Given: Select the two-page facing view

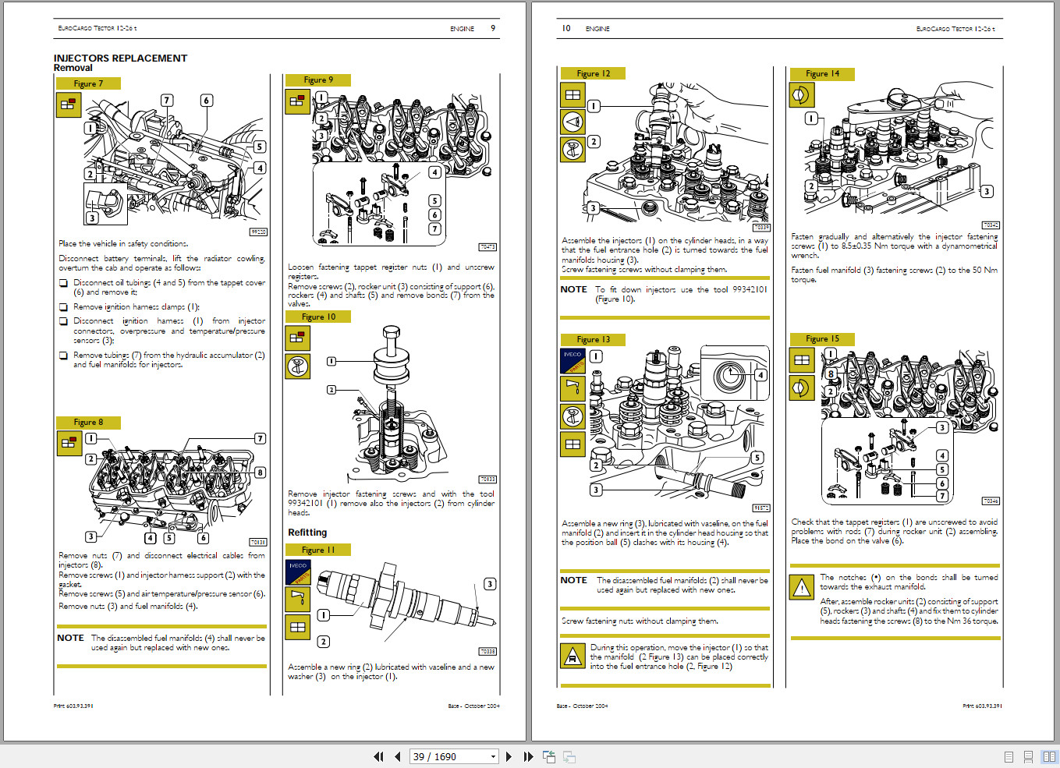Looking at the screenshot, I should click(x=1049, y=756).
